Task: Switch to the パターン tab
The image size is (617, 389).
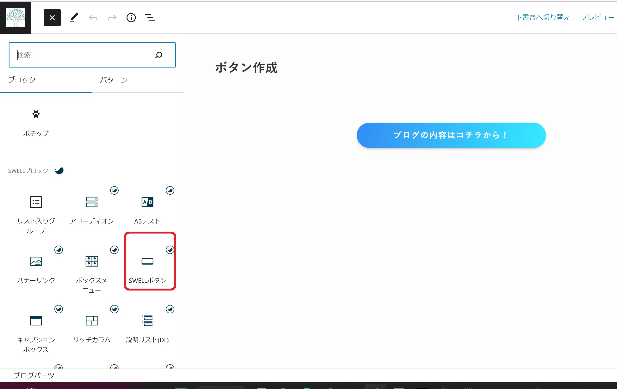Action: pyautogui.click(x=114, y=80)
